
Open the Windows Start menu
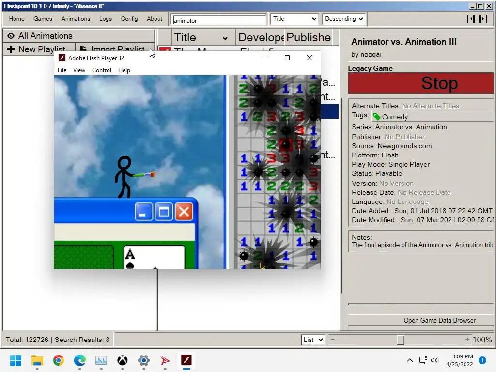(15, 360)
